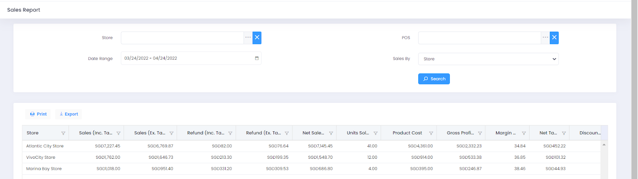
Task: Export the sales report
Action: (x=69, y=114)
